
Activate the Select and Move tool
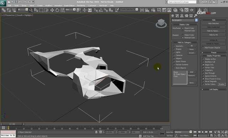point(52,10)
